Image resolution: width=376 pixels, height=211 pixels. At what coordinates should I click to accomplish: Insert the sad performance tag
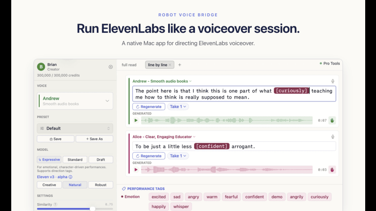[177, 197]
